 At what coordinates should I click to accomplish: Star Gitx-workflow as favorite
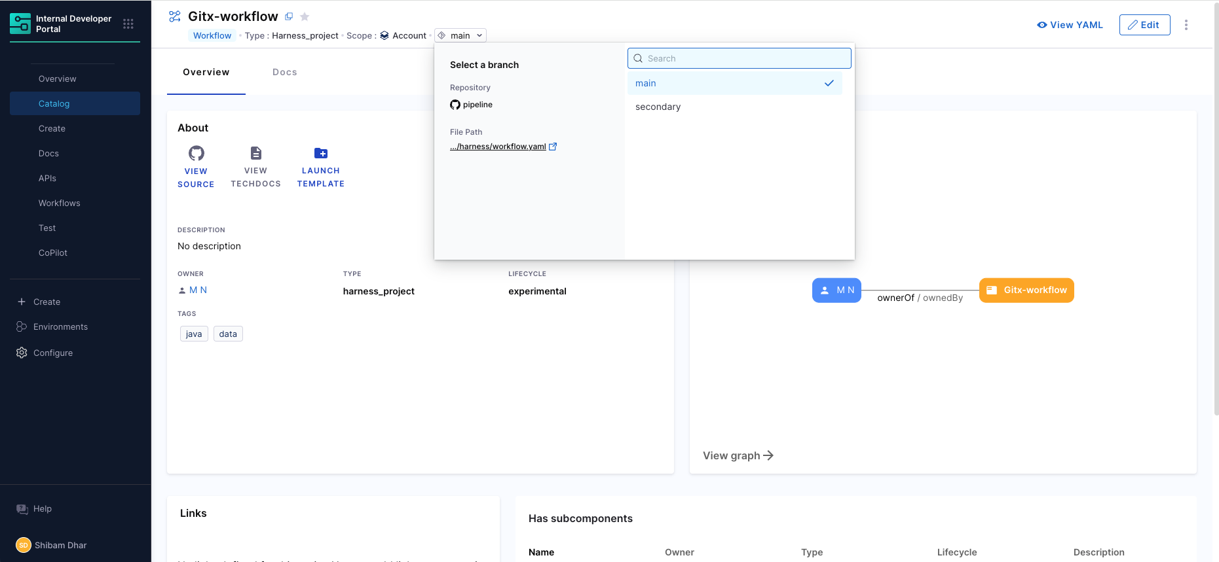coord(305,17)
